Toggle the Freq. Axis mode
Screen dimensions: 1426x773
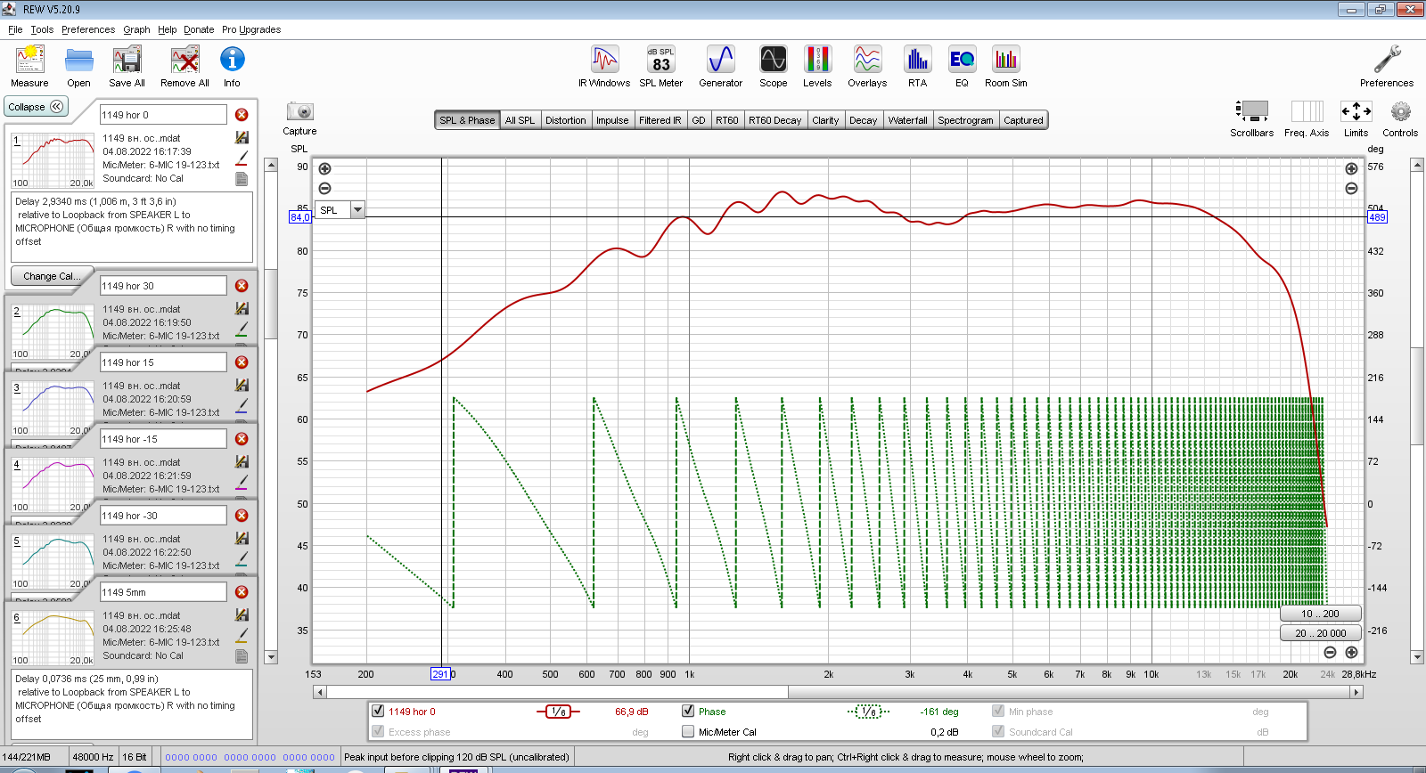1307,118
